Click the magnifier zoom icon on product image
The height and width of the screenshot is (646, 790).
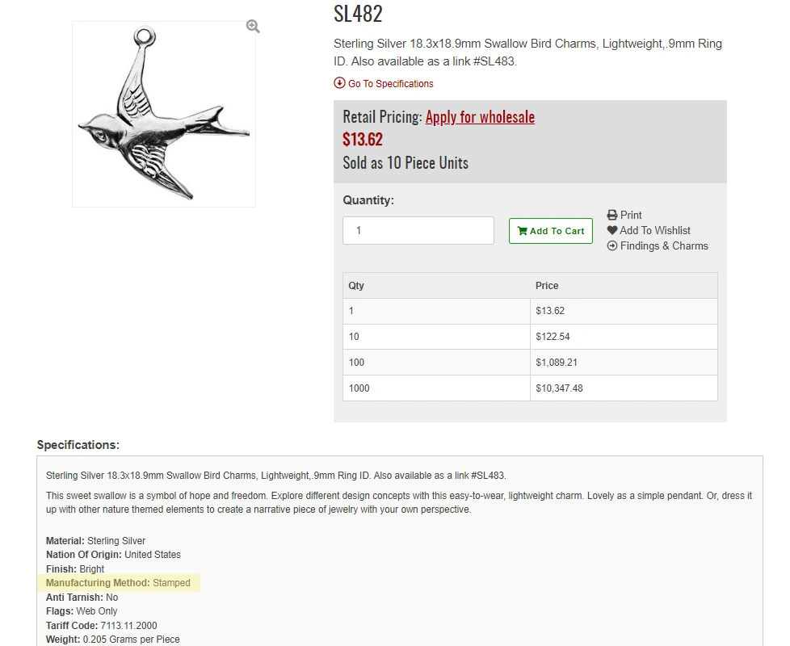(253, 26)
